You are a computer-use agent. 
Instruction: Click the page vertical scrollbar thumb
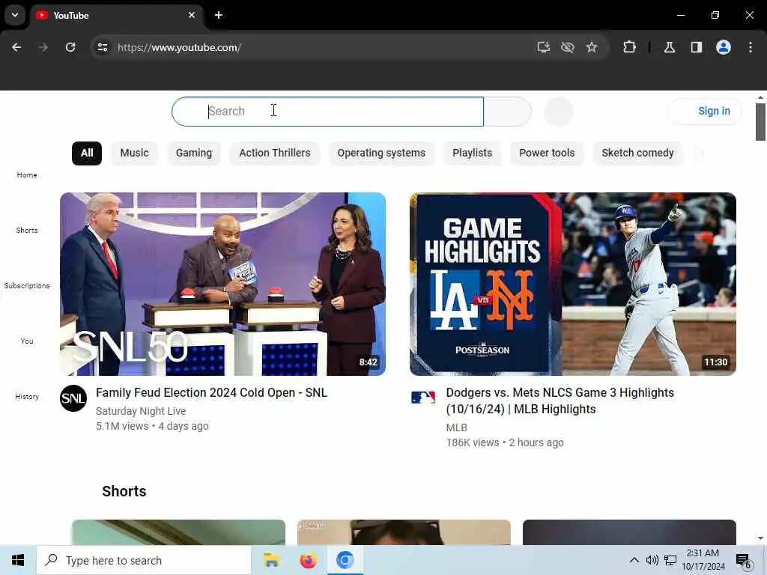point(760,121)
